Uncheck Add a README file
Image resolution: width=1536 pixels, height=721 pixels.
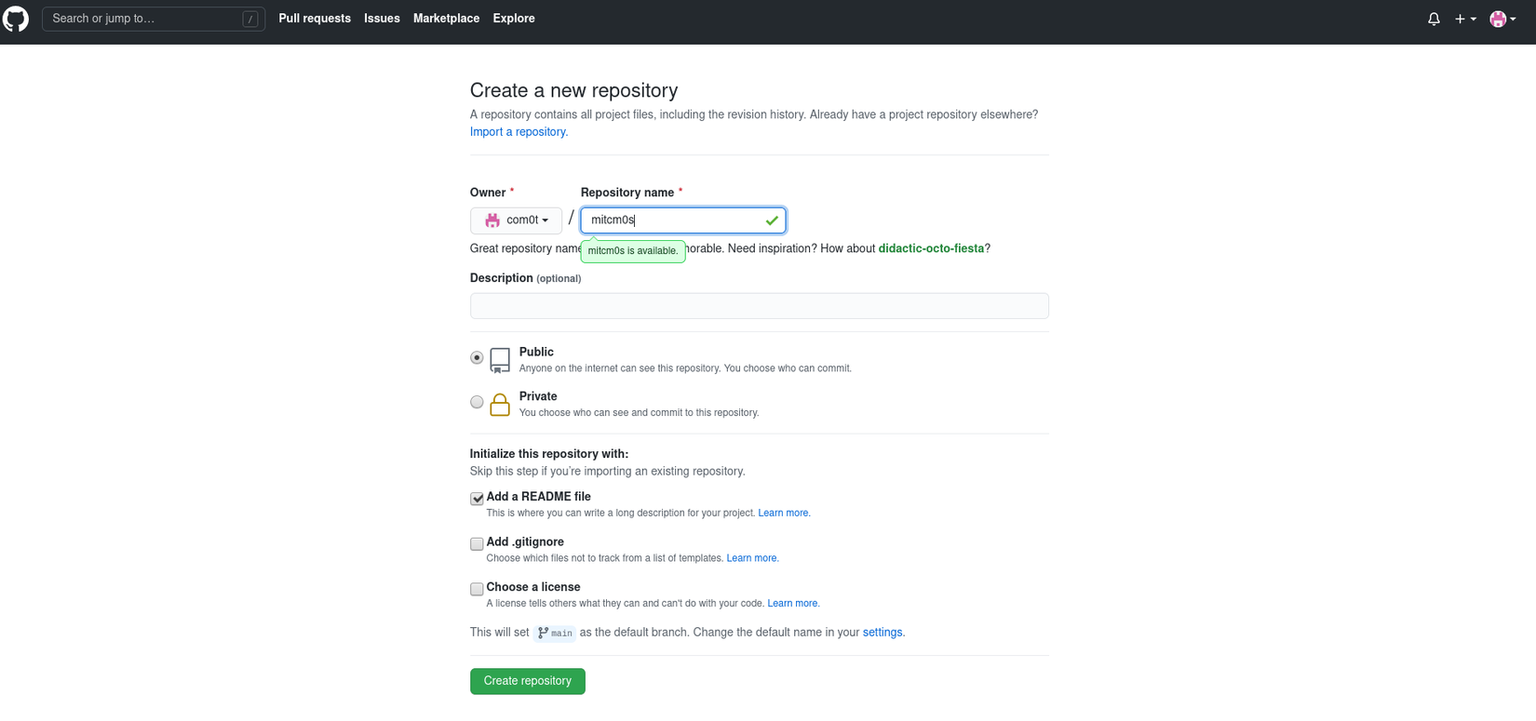click(x=477, y=499)
